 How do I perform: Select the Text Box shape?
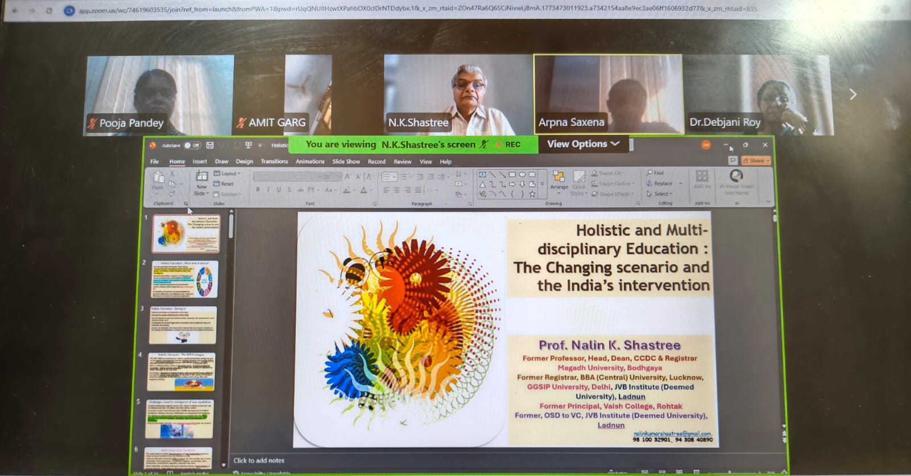click(x=482, y=174)
